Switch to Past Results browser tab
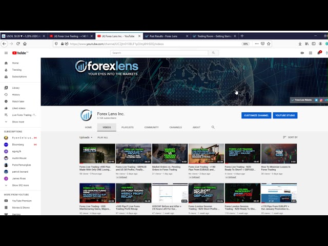 pyautogui.click(x=164, y=36)
